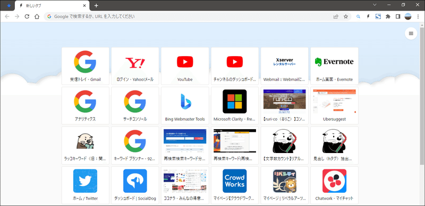Screen dimensions: 425x206
Task: Open the キーワードプランナー tile
Action: click(135, 145)
